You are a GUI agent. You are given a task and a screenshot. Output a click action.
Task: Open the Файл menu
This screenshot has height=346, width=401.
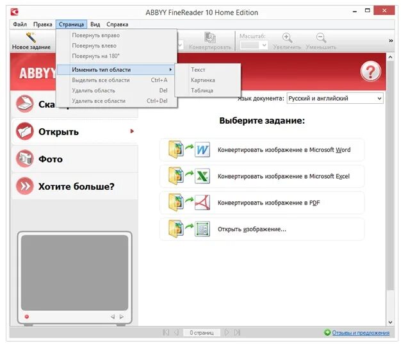[20, 24]
